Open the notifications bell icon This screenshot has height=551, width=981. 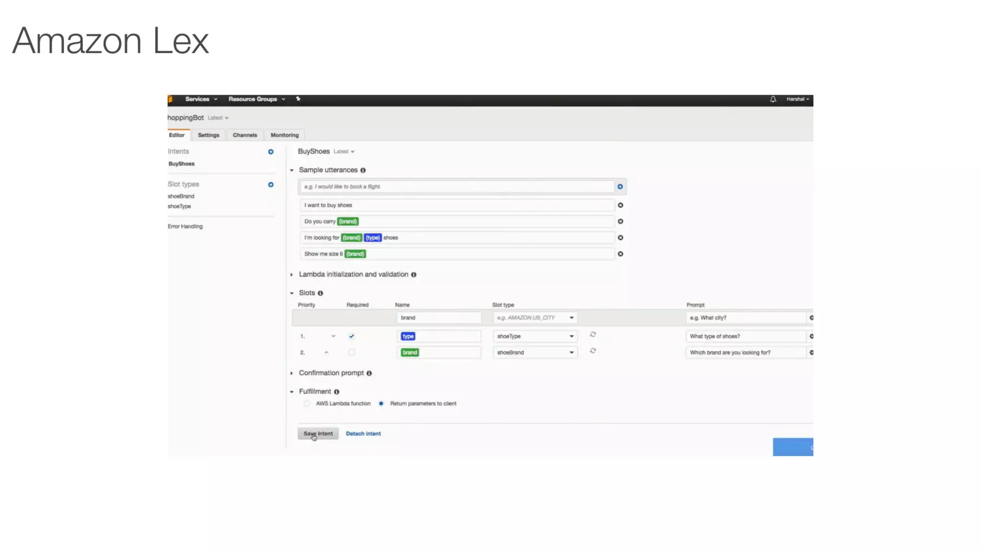[x=773, y=99]
